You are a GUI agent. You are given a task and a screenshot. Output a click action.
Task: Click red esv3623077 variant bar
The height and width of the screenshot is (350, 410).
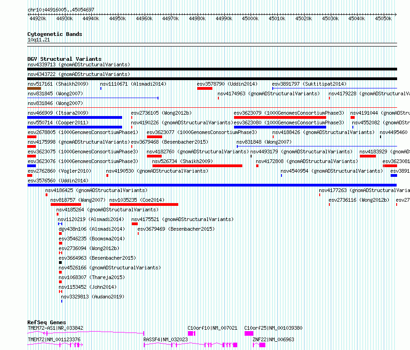tap(154, 137)
